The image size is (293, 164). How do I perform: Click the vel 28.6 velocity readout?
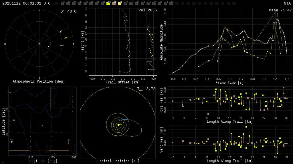pyautogui.click(x=147, y=10)
